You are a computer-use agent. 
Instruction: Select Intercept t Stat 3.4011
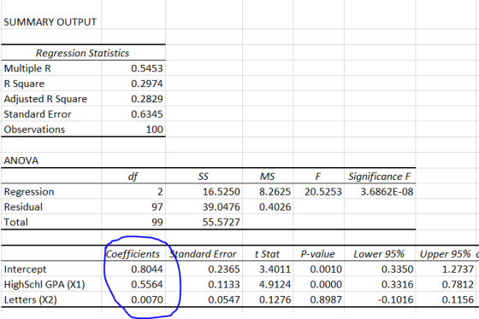[275, 269]
